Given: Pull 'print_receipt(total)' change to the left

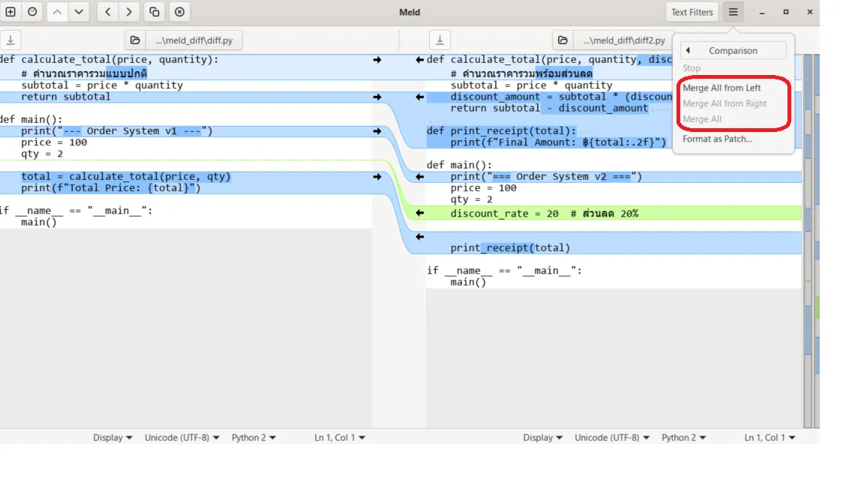Looking at the screenshot, I should (420, 236).
